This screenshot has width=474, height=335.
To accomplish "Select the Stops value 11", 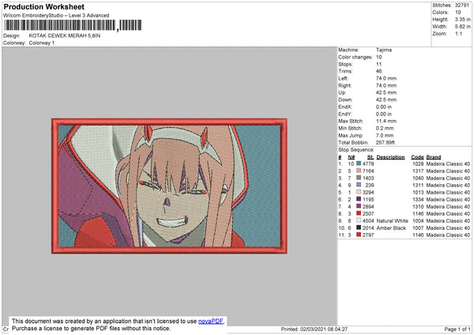I will click(x=378, y=64).
